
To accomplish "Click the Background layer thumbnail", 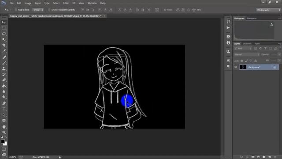I will (243, 67).
